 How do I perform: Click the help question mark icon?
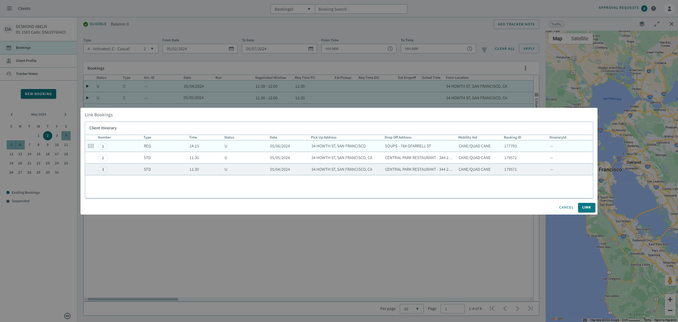point(654,8)
